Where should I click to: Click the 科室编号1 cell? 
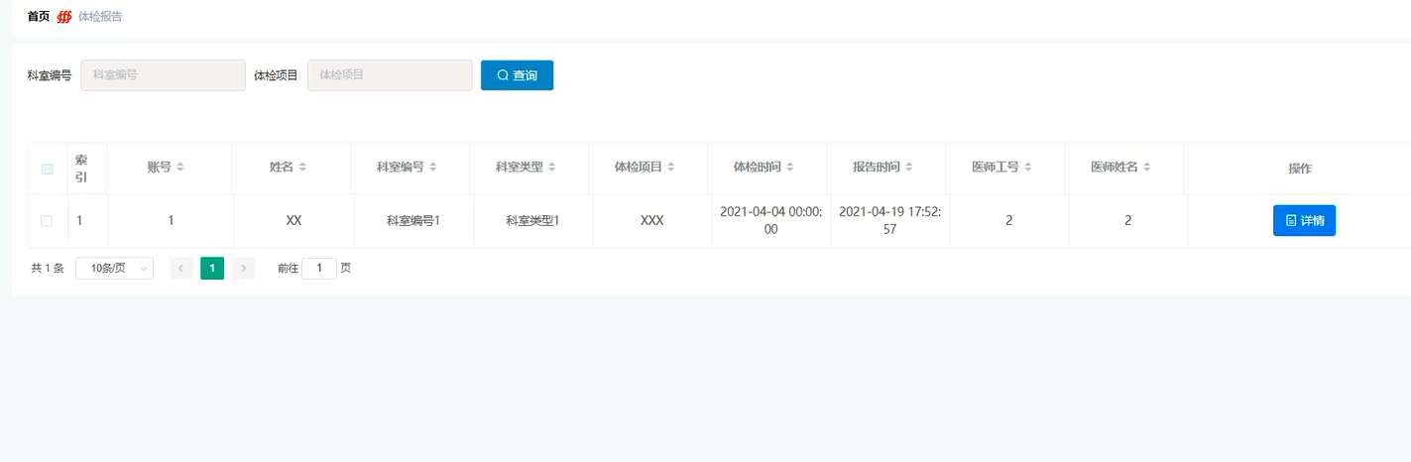(413, 221)
